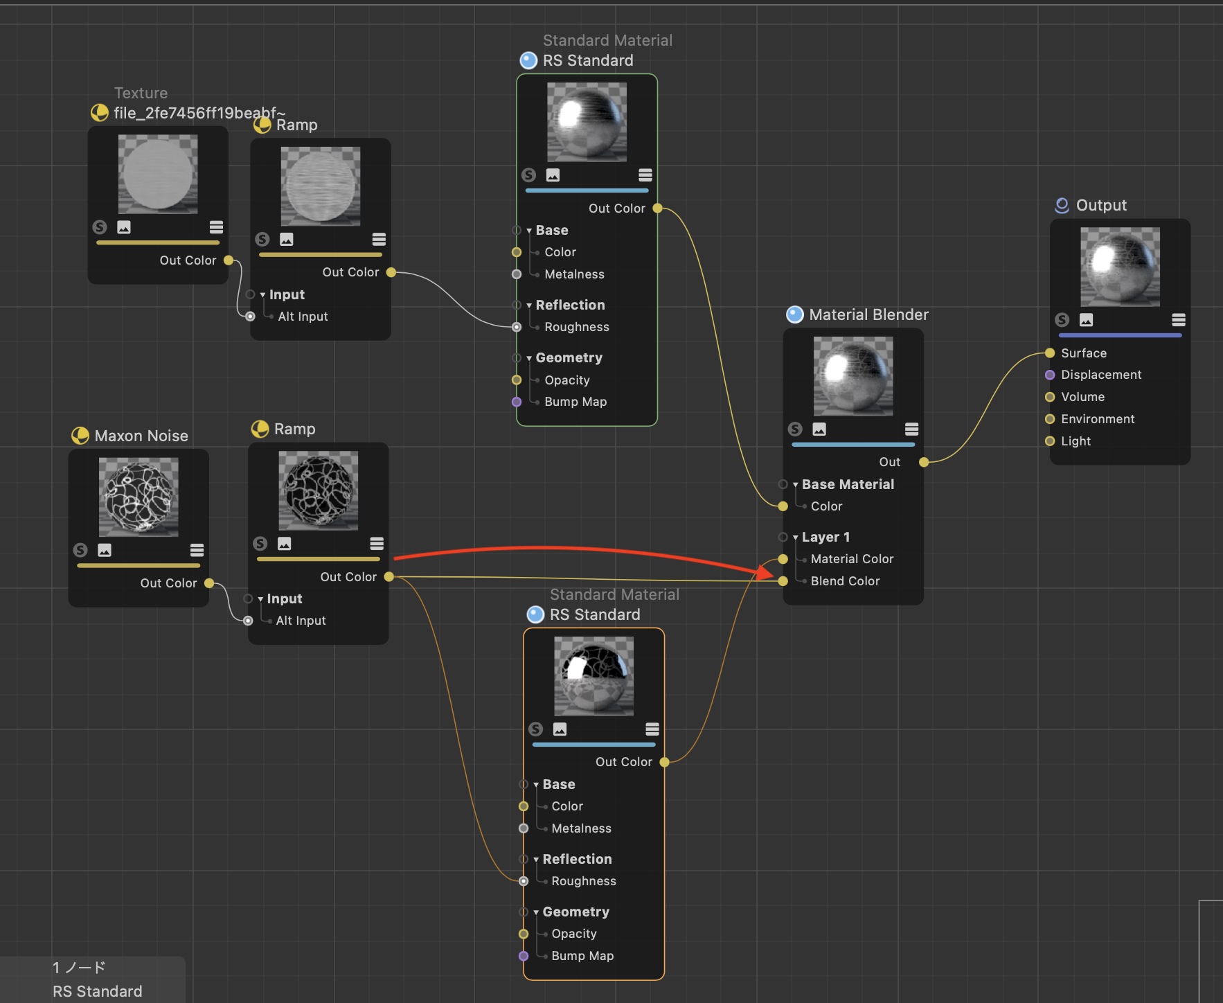1223x1003 pixels.
Task: Open the hamburger menu on upper Ramp node
Action: pos(379,240)
